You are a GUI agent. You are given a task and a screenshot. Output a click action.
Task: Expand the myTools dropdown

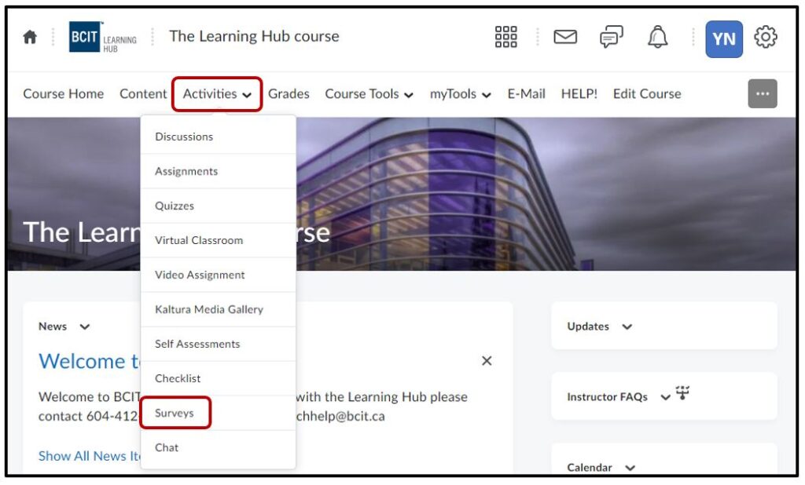pos(460,94)
